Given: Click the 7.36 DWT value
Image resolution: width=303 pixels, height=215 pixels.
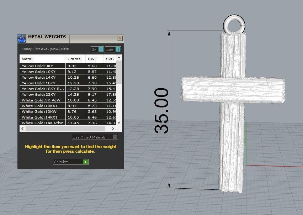Looking at the screenshot, I should point(92,123).
